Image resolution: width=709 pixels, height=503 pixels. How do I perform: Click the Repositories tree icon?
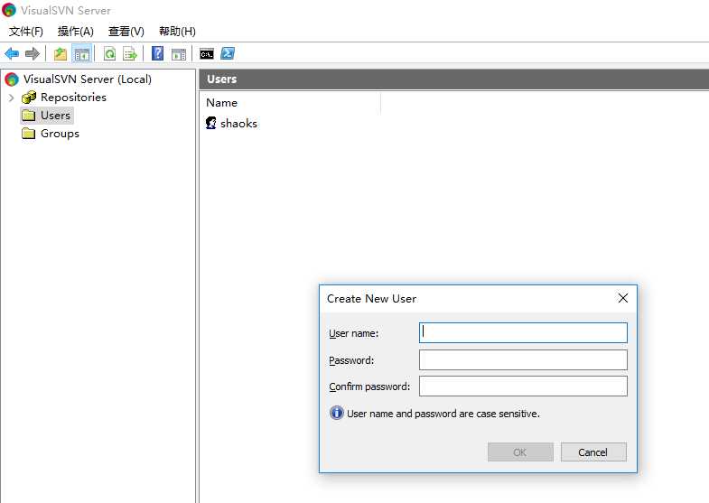pyautogui.click(x=29, y=98)
